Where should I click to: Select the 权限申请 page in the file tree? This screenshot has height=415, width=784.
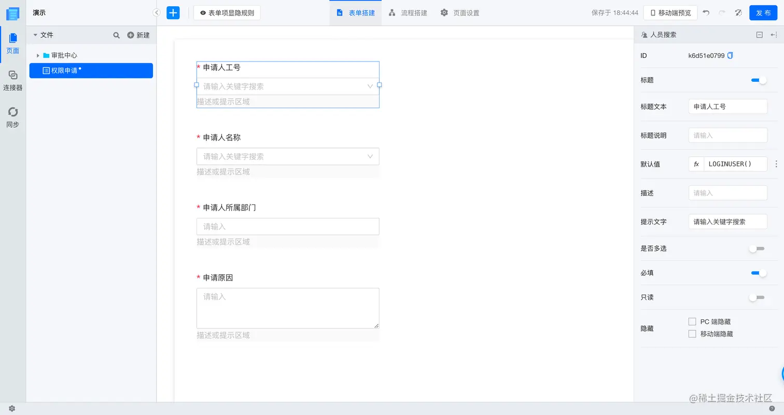click(x=91, y=70)
